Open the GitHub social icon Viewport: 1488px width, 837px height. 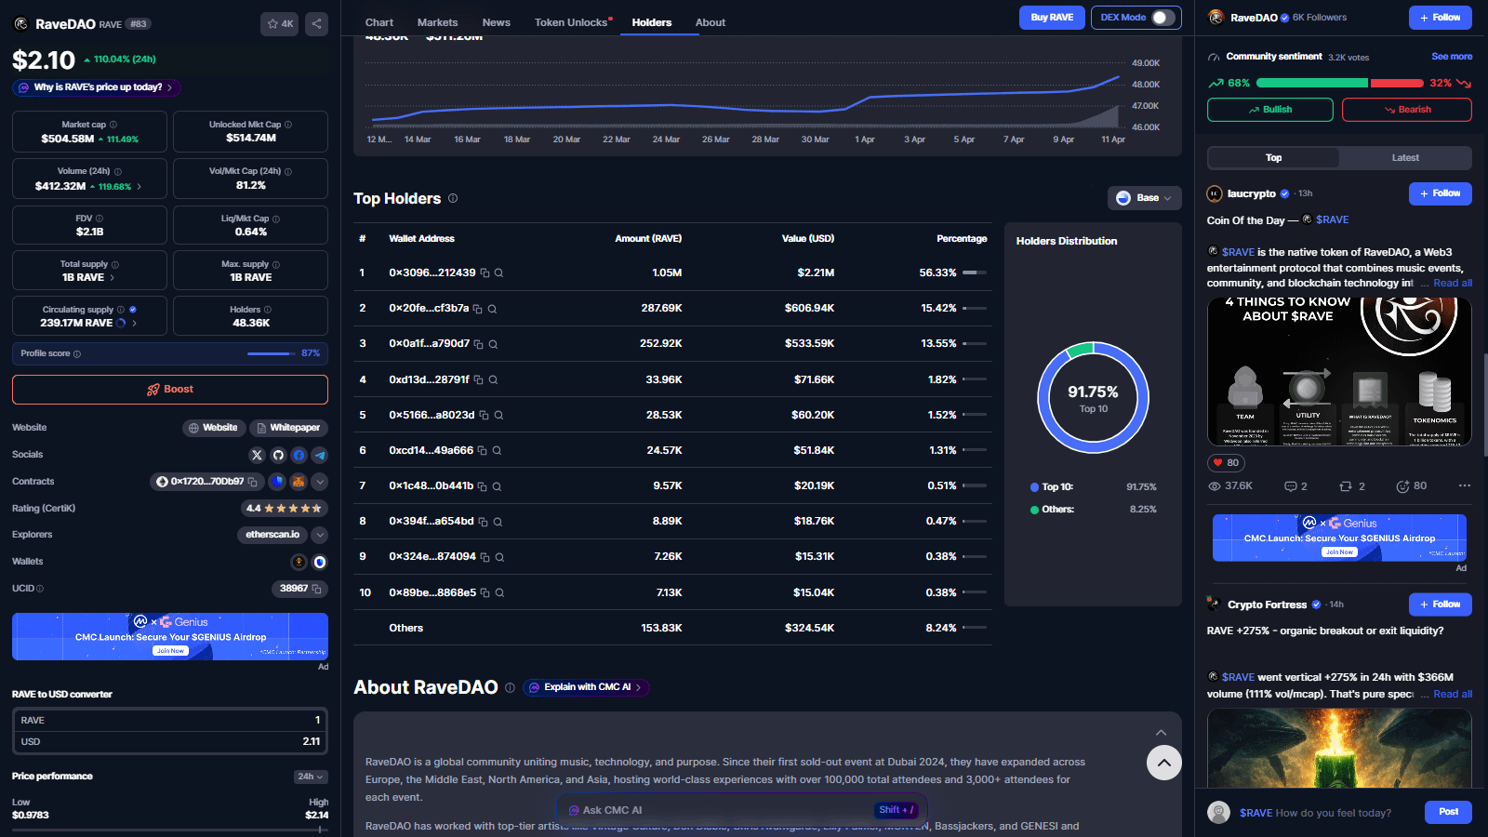click(x=278, y=455)
